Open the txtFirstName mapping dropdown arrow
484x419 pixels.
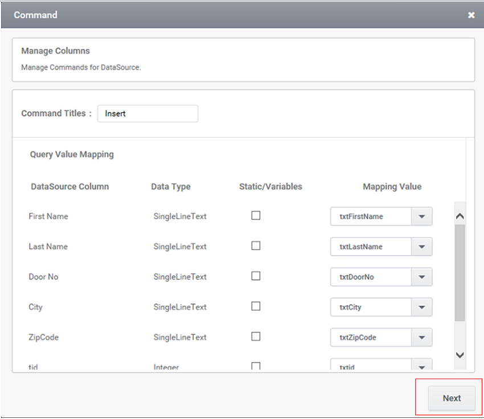tap(421, 216)
